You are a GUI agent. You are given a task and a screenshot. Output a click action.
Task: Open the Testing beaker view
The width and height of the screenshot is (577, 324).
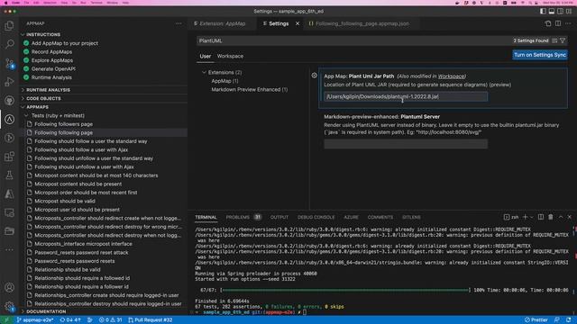tap(9, 175)
